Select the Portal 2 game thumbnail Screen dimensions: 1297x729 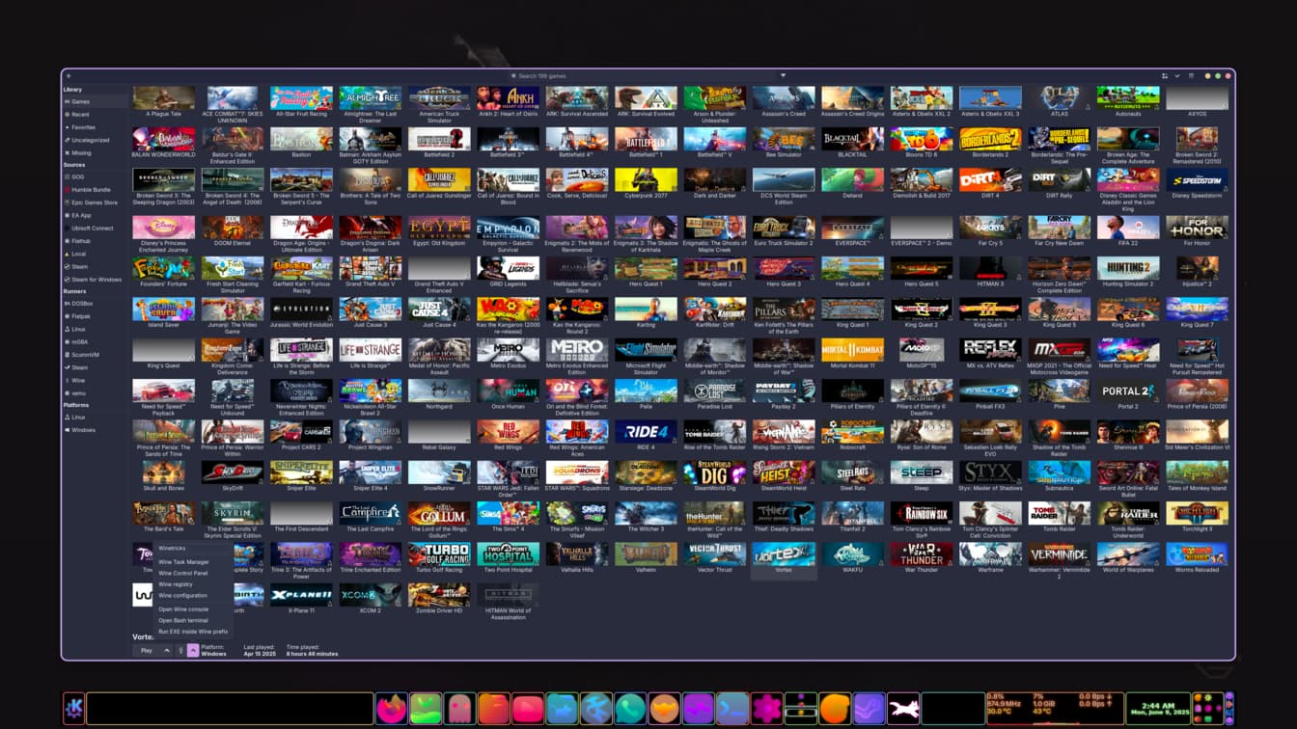point(1128,391)
